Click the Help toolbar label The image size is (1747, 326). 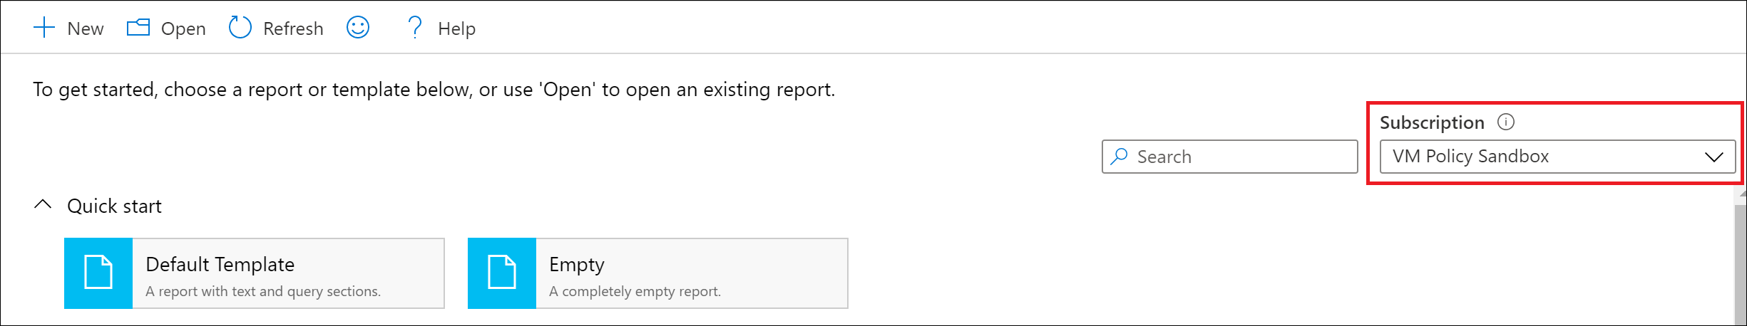click(456, 28)
